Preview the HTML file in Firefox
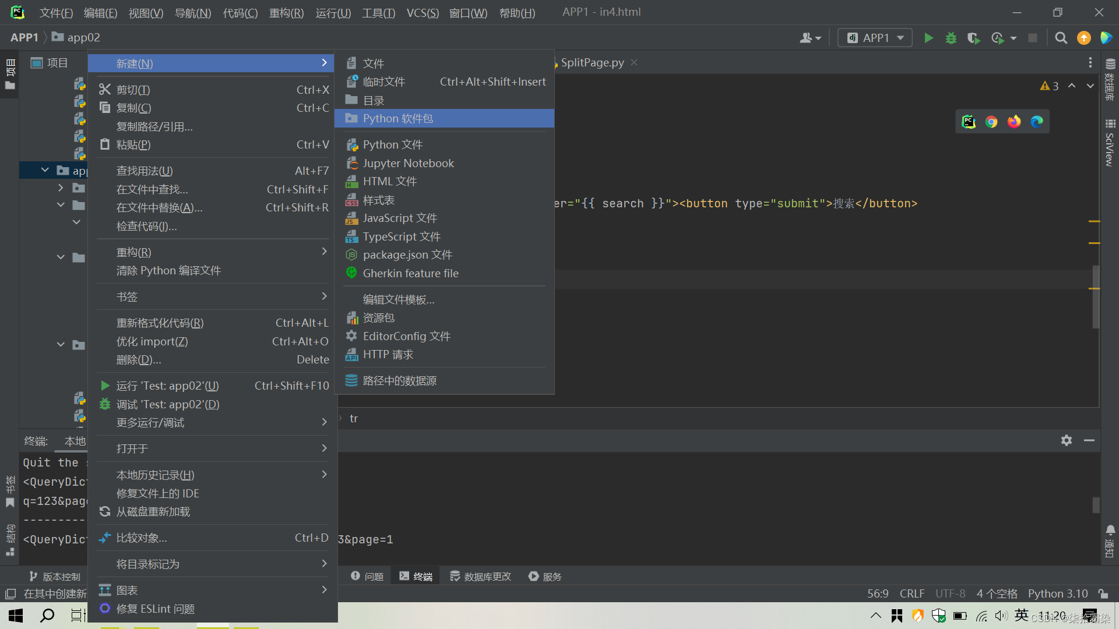This screenshot has width=1119, height=629. click(x=1014, y=122)
